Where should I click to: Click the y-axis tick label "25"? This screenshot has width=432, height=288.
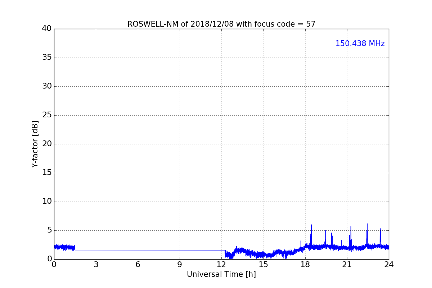click(x=47, y=115)
